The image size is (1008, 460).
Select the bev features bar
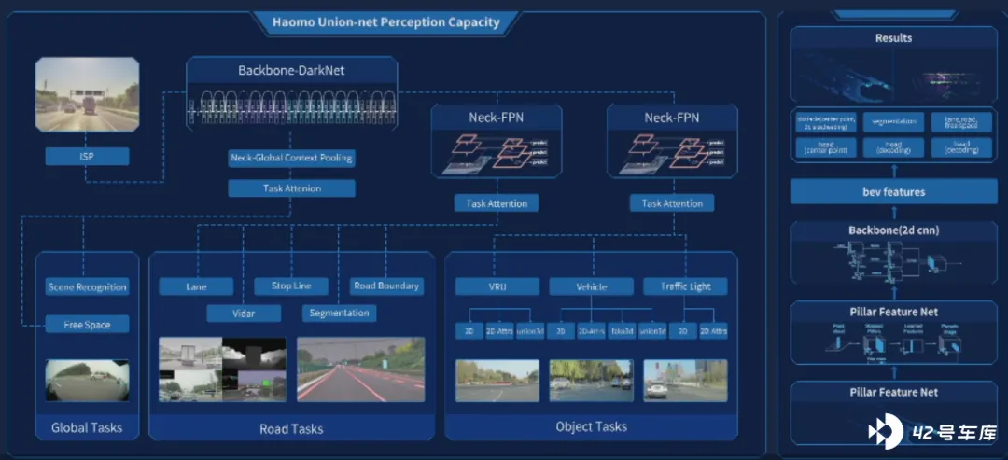click(x=893, y=191)
